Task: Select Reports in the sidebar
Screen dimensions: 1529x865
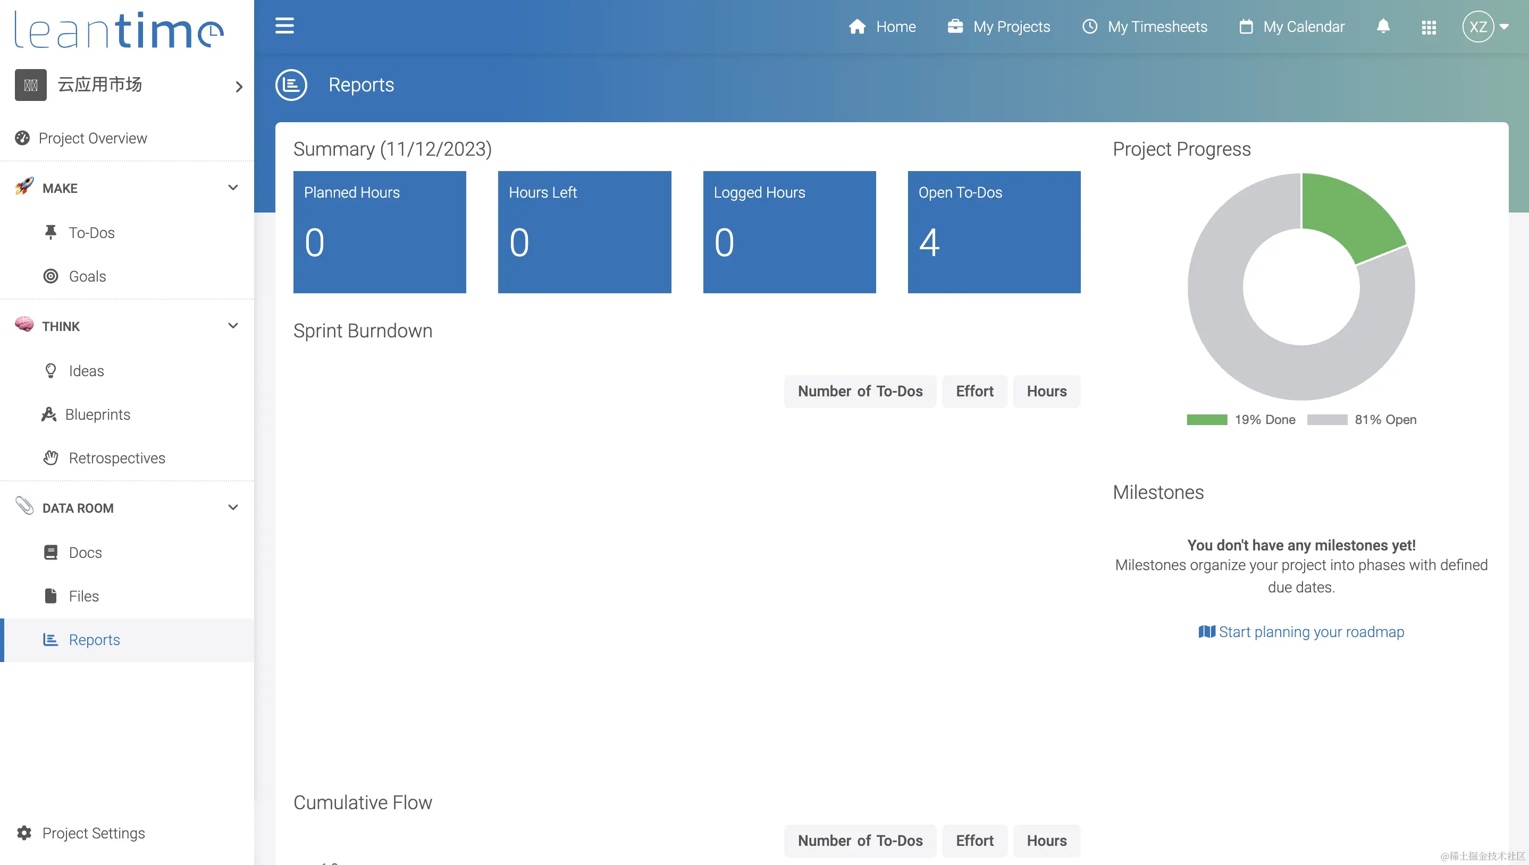Action: point(127,640)
